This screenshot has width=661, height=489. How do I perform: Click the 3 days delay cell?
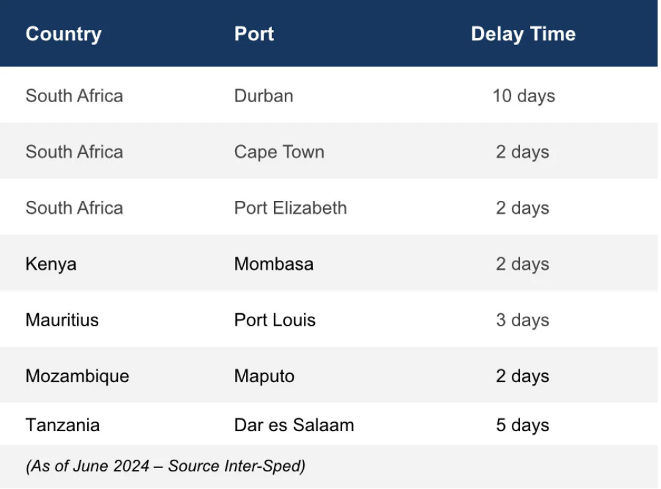[x=522, y=320]
